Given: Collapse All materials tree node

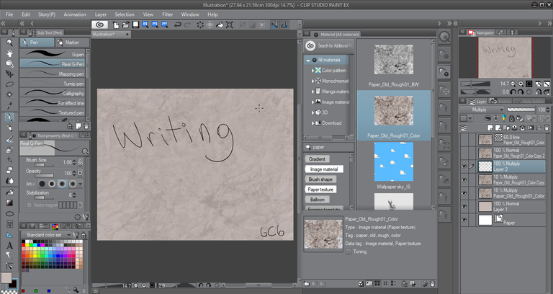Looking at the screenshot, I should [x=308, y=61].
